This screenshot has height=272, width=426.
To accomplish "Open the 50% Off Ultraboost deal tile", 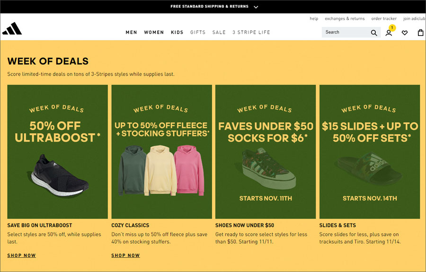I will coord(58,152).
